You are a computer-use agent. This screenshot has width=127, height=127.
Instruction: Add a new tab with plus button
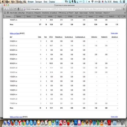coord(121,17)
